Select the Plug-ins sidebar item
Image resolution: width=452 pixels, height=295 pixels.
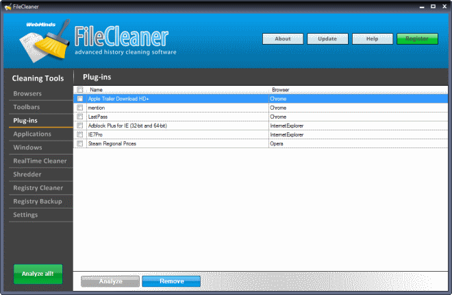tap(25, 121)
